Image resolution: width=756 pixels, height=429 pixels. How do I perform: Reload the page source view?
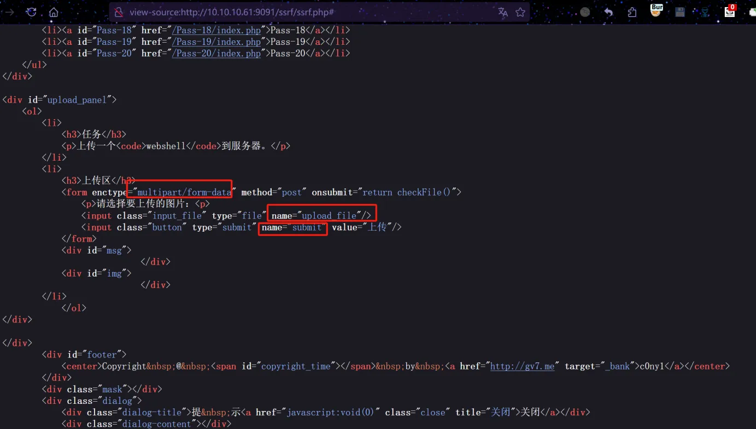pyautogui.click(x=31, y=12)
